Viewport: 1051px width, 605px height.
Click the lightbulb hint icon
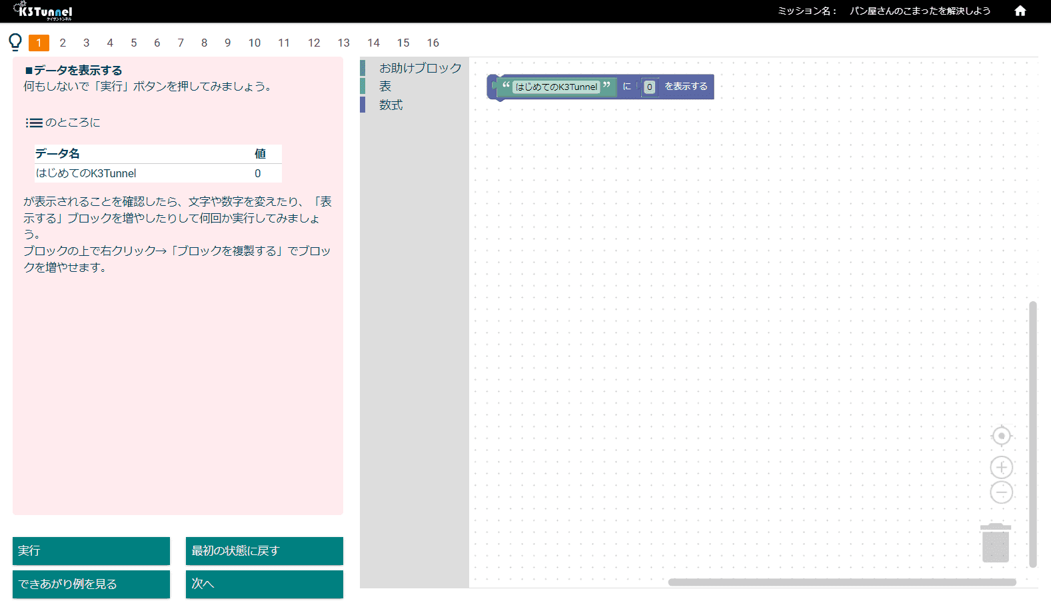[15, 43]
